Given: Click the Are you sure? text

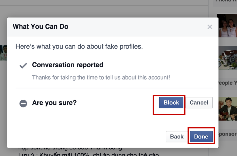Looking at the screenshot, I should (54, 103).
